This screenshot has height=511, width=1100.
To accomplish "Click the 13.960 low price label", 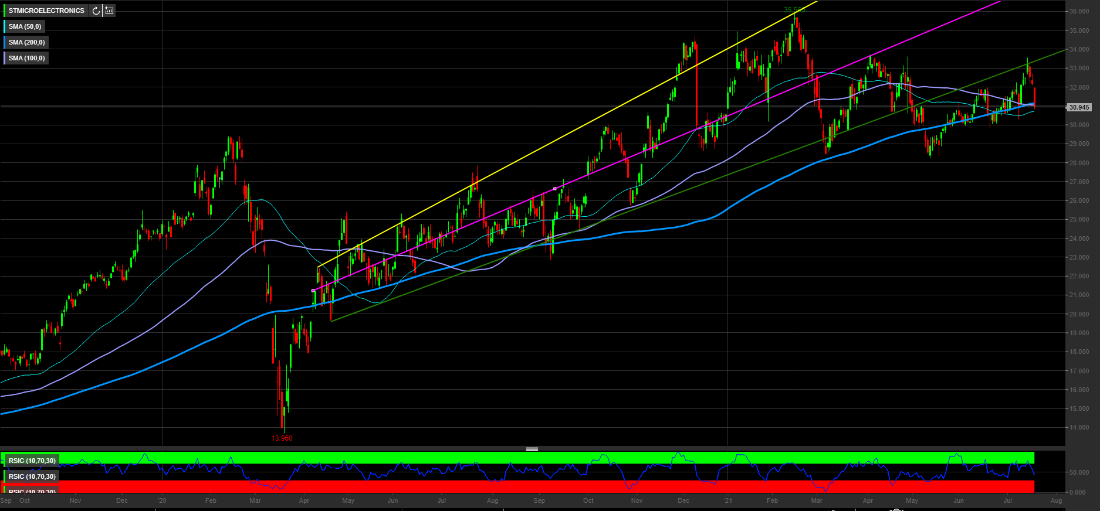I will click(x=282, y=438).
